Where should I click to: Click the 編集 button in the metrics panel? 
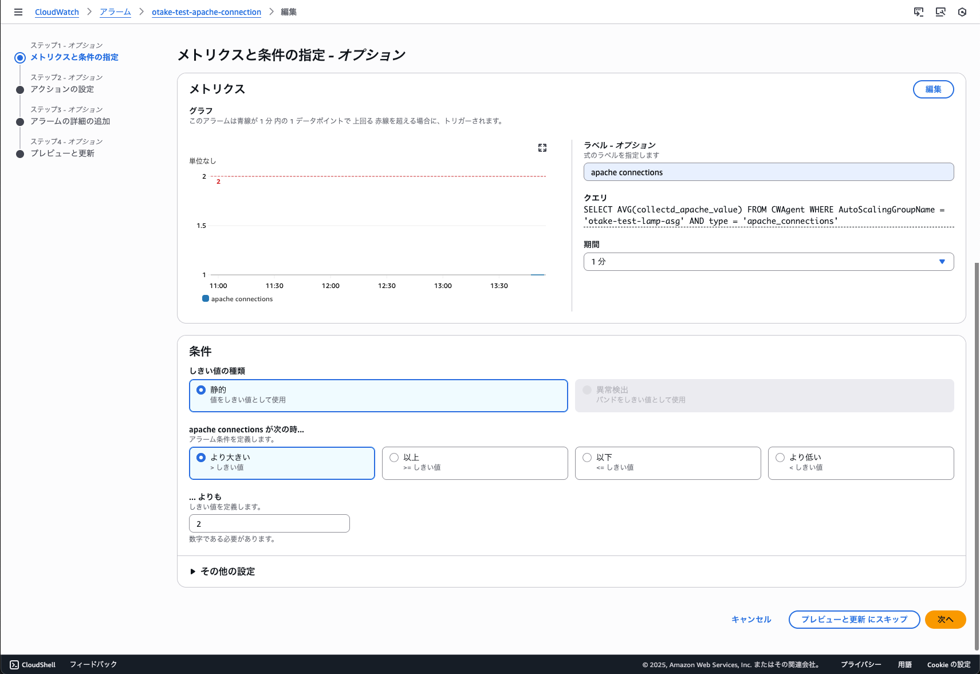coord(933,89)
